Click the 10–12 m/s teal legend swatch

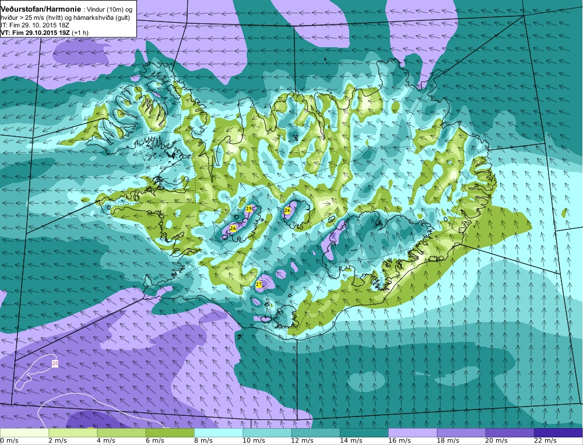click(x=267, y=433)
